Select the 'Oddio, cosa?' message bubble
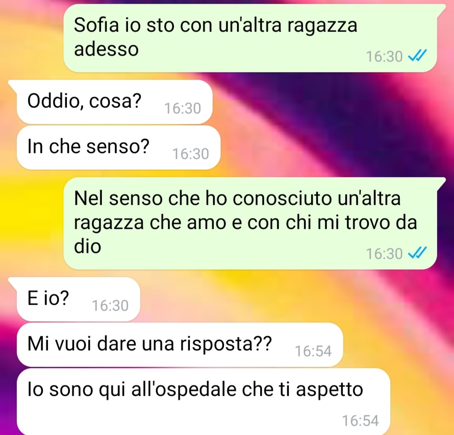This screenshot has height=435, width=454. 115,102
